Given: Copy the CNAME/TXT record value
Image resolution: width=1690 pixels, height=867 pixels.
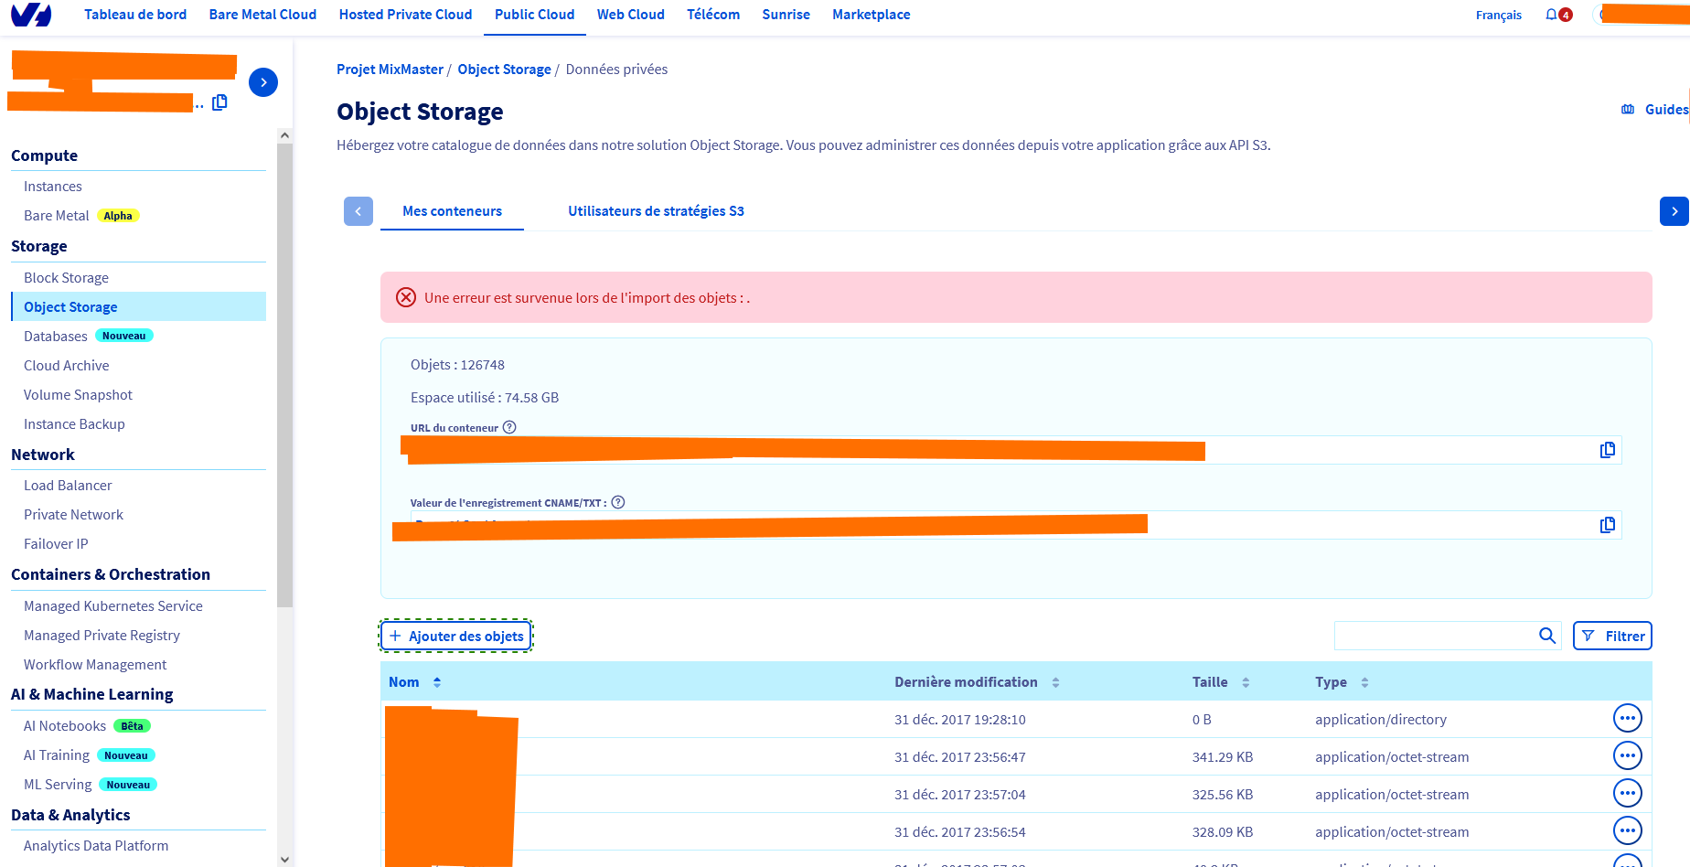Looking at the screenshot, I should [1607, 525].
